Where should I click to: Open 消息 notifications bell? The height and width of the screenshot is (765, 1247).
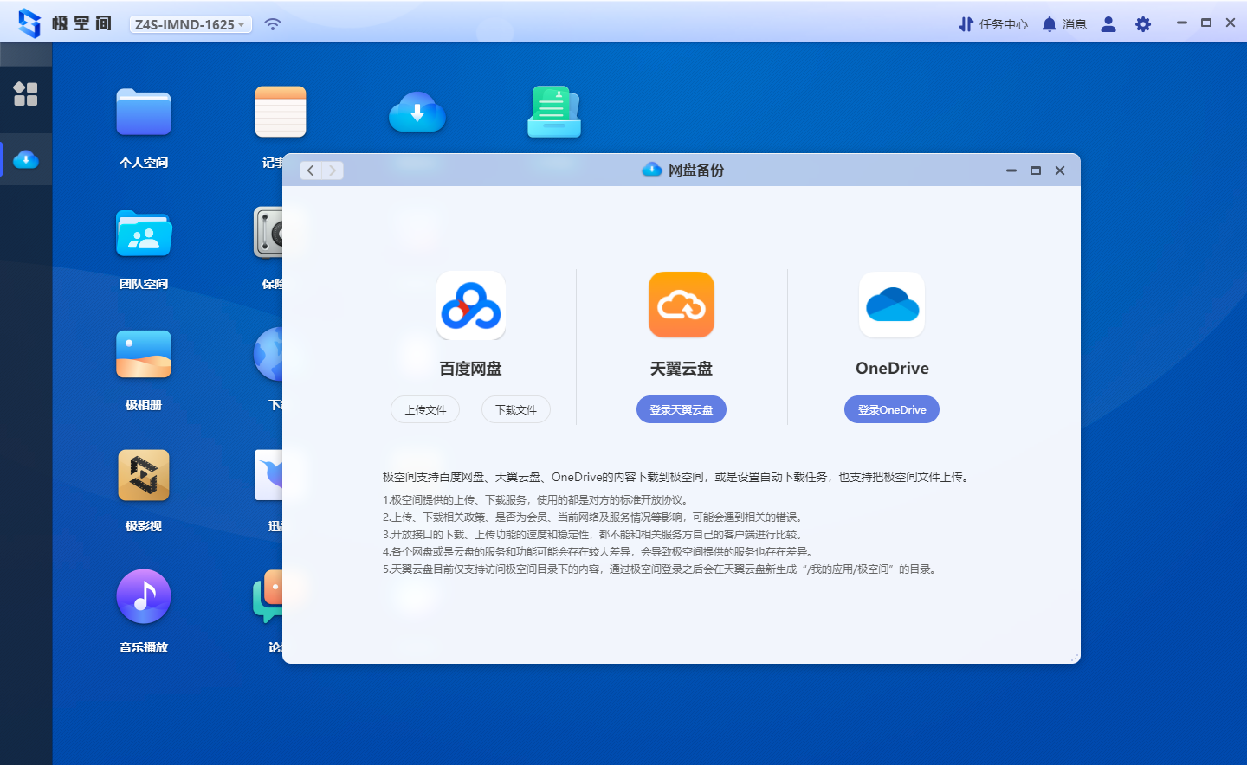point(1064,24)
